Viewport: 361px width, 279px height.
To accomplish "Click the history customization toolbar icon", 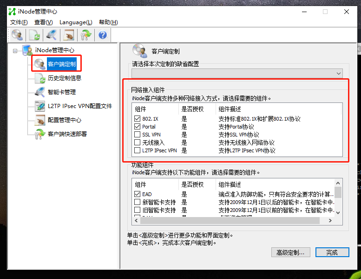I will pyautogui.click(x=34, y=35).
